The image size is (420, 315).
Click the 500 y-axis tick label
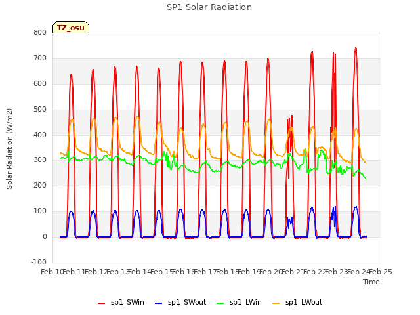(x=40, y=110)
